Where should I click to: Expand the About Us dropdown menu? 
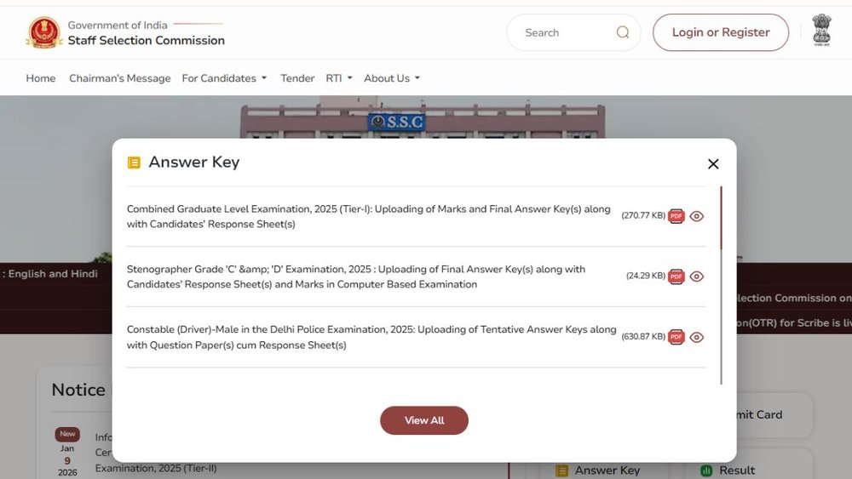(x=392, y=78)
